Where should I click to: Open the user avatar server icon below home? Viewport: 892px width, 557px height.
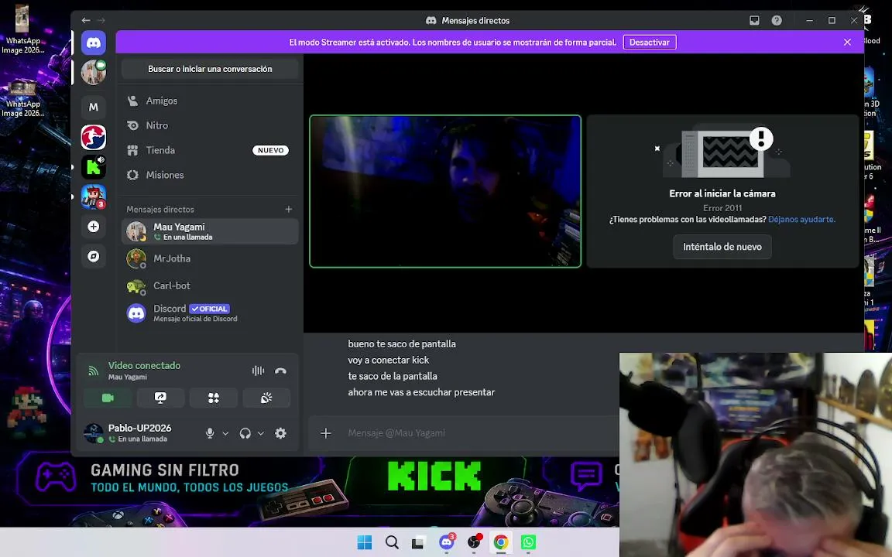point(93,73)
